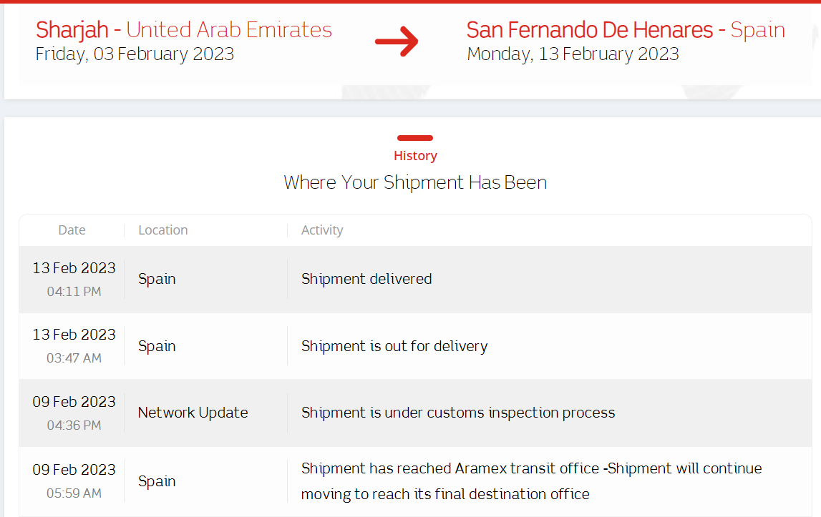Click the red arrow between origin and destination
Viewport: 821px width, 517px height.
(x=397, y=41)
